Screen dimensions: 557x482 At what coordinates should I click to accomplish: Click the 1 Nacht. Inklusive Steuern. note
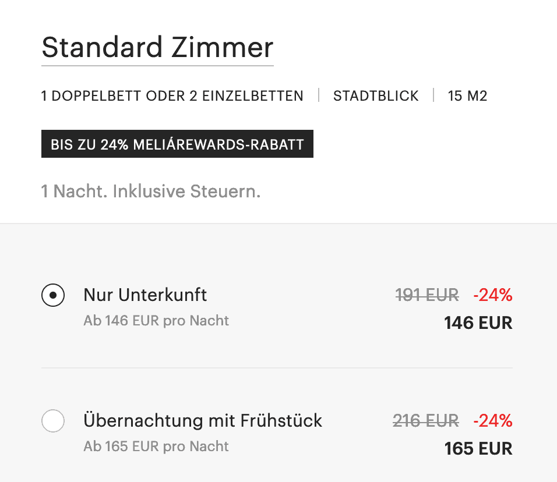[151, 192]
